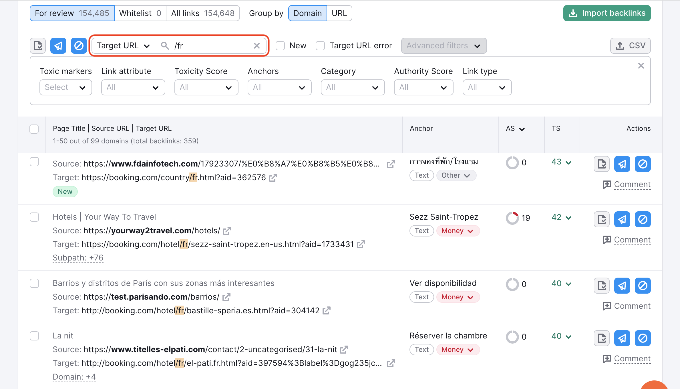Enable the New filter checkbox

coord(280,45)
